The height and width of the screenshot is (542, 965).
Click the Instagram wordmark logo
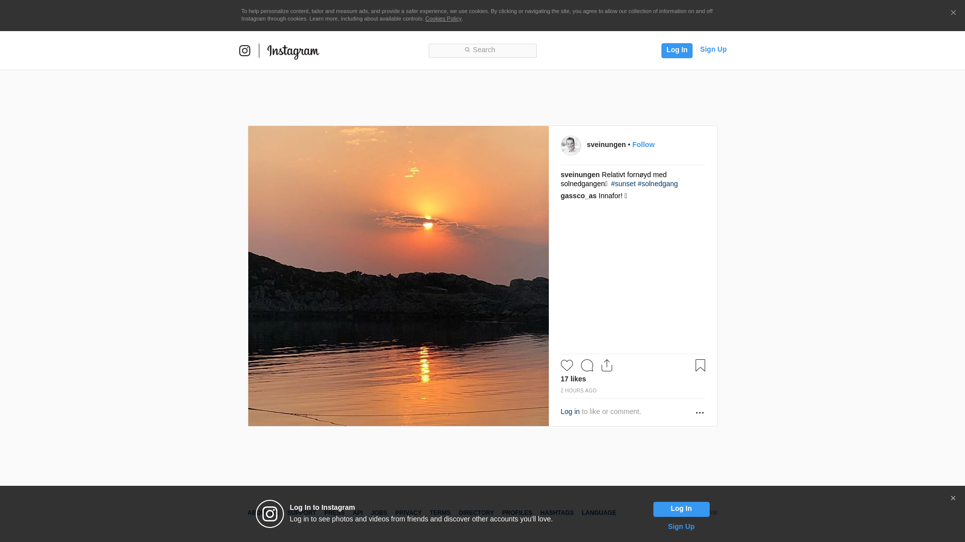293,51
